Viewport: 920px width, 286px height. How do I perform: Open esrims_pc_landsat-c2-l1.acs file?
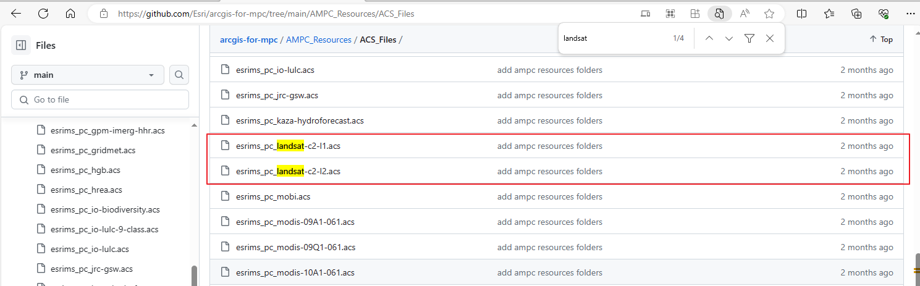(289, 146)
